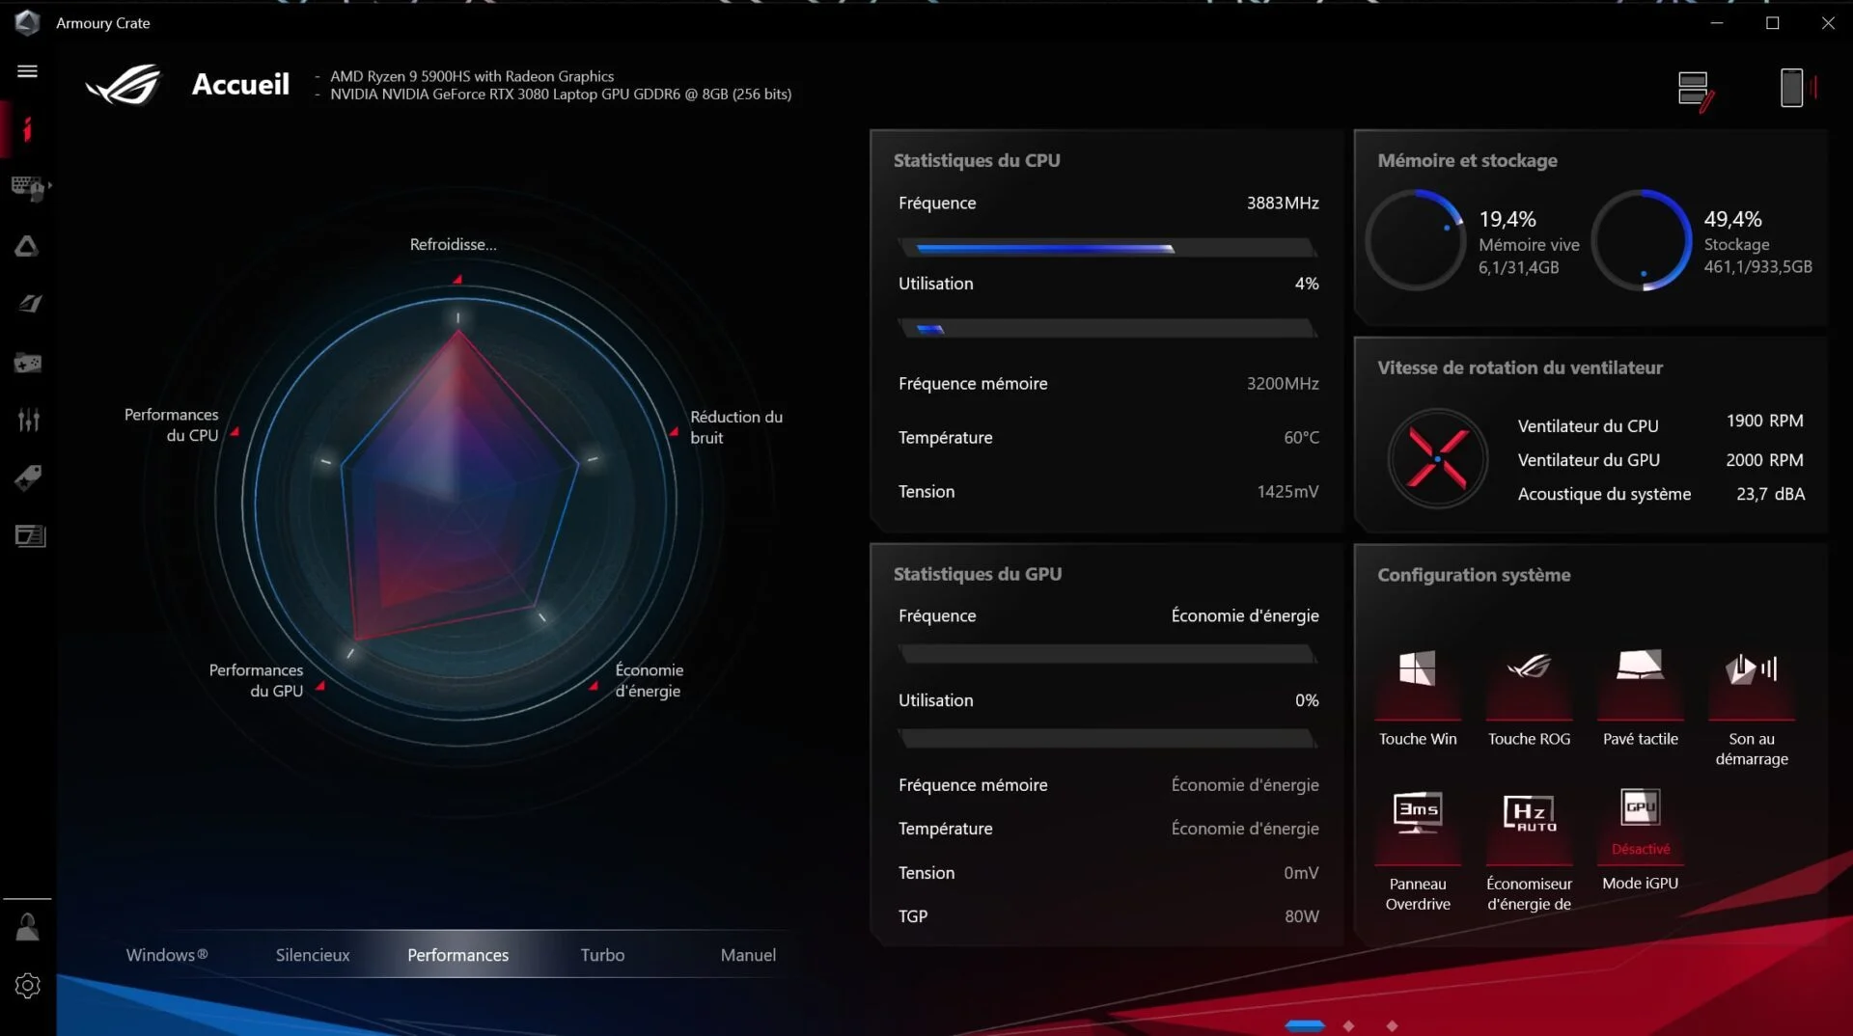Switch to the Turbo performance tab

(x=602, y=954)
